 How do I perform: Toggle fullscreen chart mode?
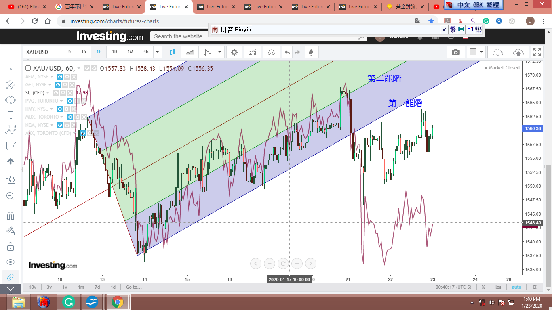(537, 52)
